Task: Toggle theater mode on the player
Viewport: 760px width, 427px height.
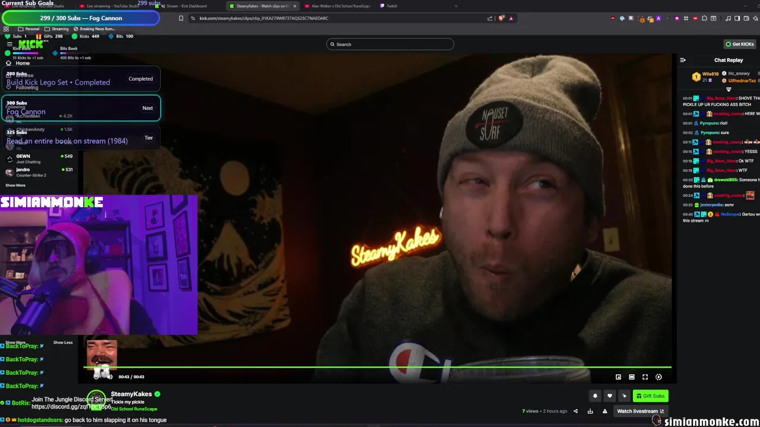Action: [632, 377]
